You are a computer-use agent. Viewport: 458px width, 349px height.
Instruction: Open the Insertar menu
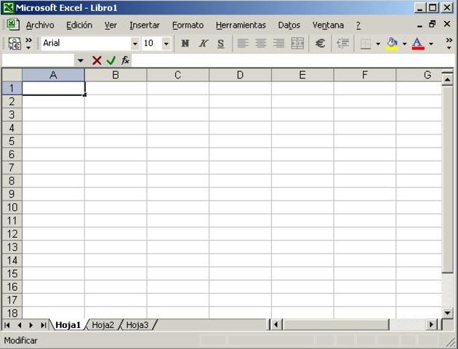pyautogui.click(x=145, y=25)
